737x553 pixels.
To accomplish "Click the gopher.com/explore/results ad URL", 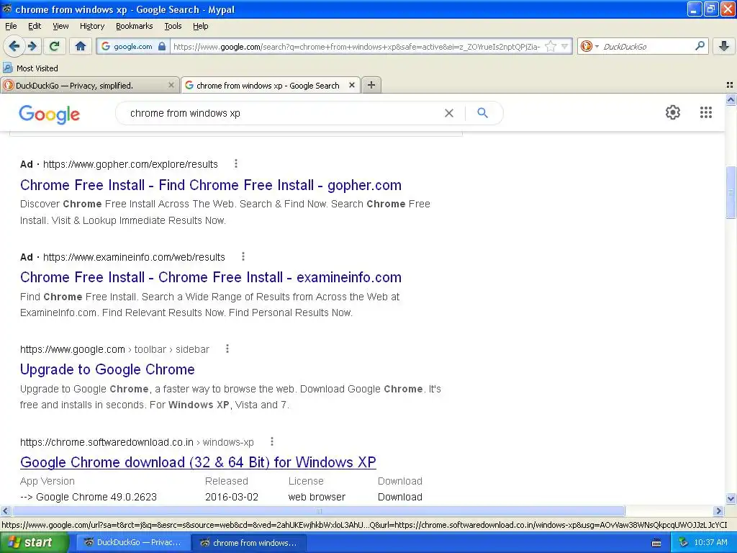I will [x=130, y=164].
